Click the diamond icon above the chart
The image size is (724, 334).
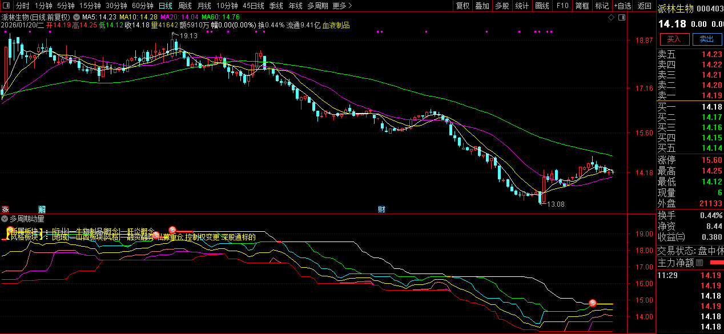pos(611,18)
